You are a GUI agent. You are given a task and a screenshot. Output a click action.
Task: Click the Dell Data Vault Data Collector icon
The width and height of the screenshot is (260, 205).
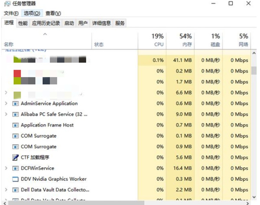[16, 190]
